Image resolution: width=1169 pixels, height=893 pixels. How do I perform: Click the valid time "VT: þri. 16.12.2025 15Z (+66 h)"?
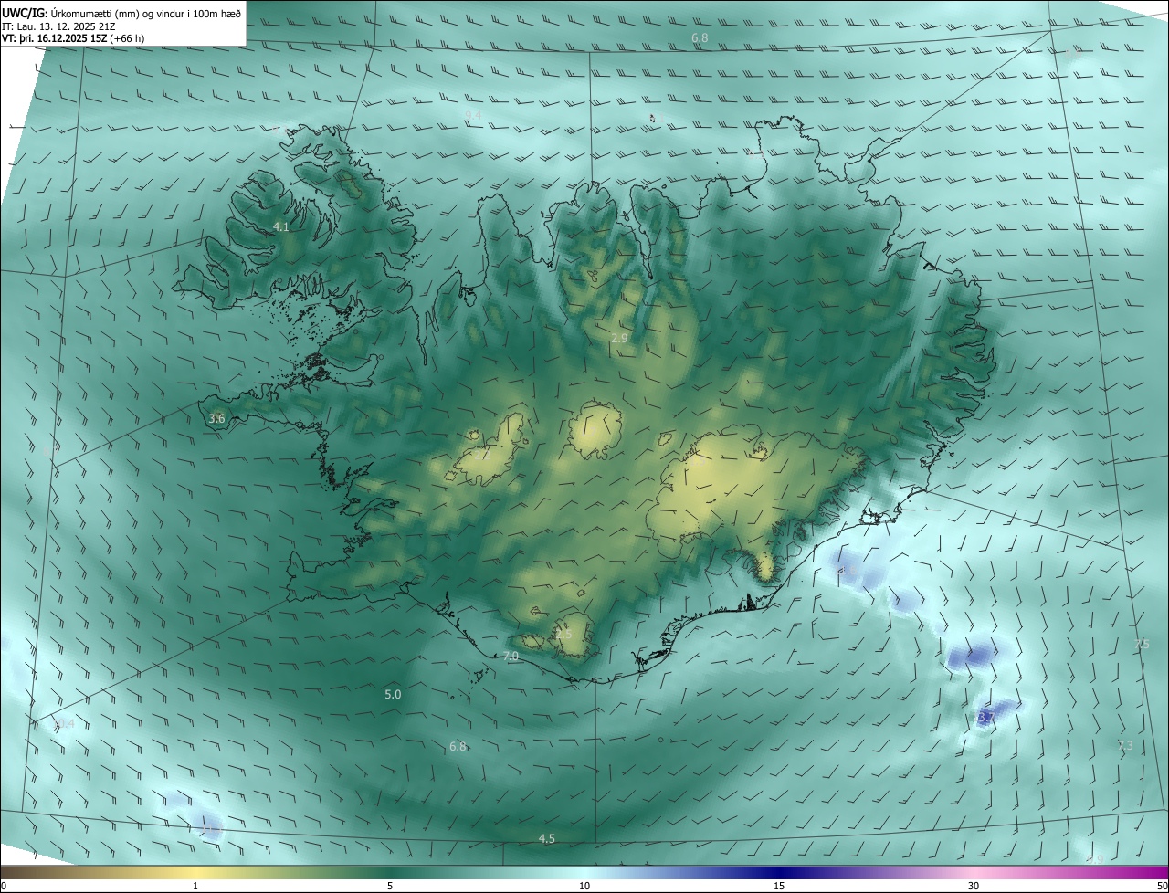point(73,38)
